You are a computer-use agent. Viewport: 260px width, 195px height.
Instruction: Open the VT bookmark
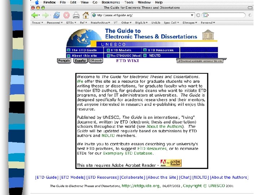pyautogui.click(x=116, y=22)
